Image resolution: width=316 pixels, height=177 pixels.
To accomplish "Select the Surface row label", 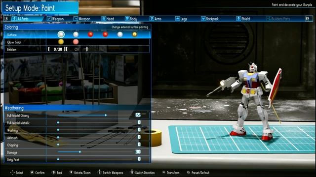I will point(12,35).
